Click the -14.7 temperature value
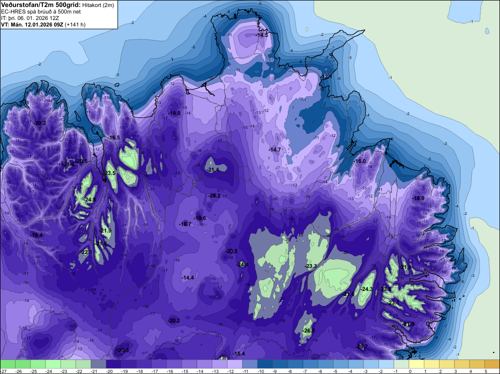 pyautogui.click(x=274, y=149)
